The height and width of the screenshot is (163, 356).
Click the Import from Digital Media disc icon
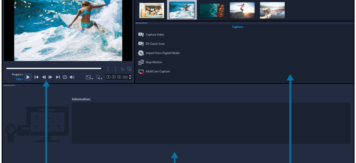pos(141,53)
